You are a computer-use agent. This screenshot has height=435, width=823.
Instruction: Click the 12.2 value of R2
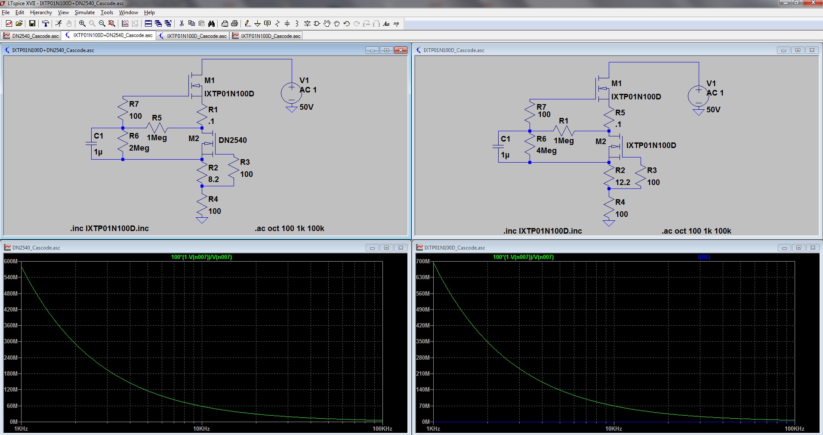tap(623, 182)
